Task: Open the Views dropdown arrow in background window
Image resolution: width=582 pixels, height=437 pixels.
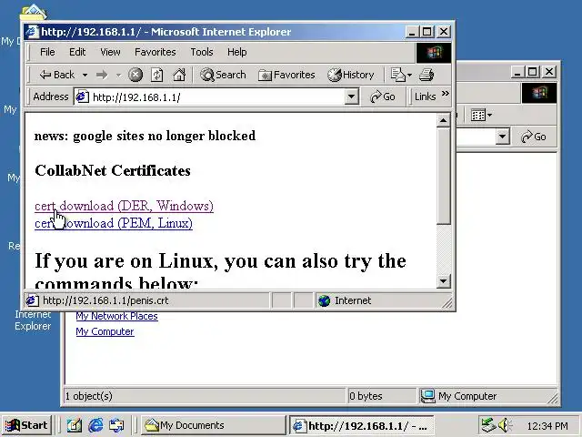Action: pos(489,116)
